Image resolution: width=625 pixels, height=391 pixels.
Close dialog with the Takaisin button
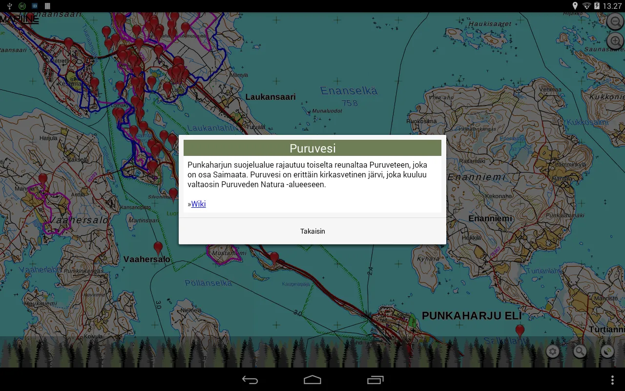(x=312, y=231)
